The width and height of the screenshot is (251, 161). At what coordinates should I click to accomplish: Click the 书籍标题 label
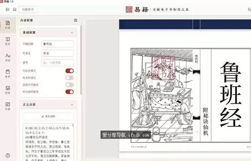click(x=28, y=44)
